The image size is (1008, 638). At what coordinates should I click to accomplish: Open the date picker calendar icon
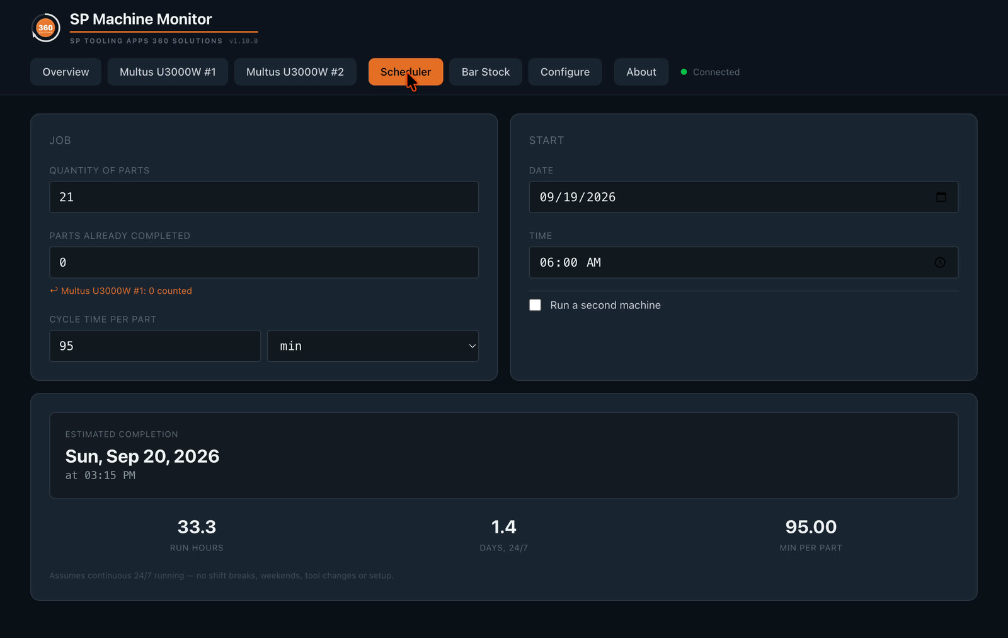point(941,197)
